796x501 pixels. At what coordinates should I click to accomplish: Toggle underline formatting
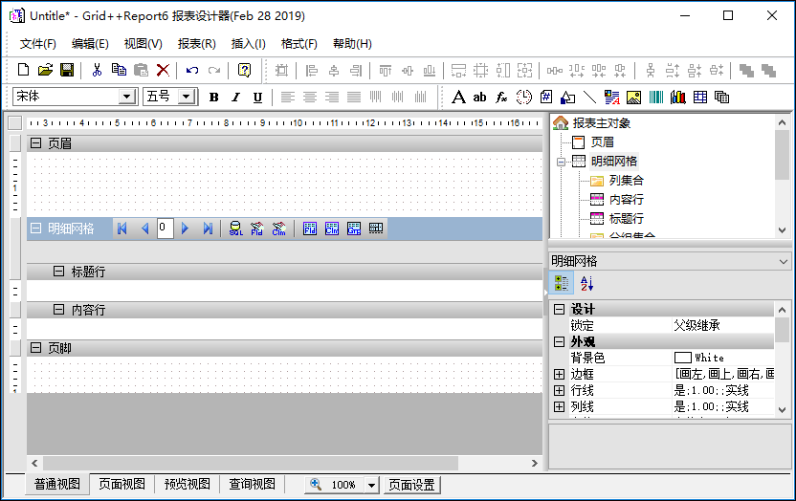[257, 97]
